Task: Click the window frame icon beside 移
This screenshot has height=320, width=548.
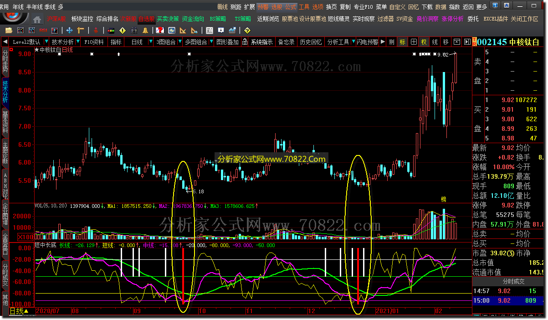Action: coord(456,42)
